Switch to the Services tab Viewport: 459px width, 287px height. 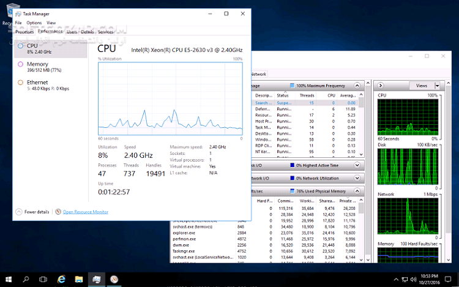coord(105,32)
